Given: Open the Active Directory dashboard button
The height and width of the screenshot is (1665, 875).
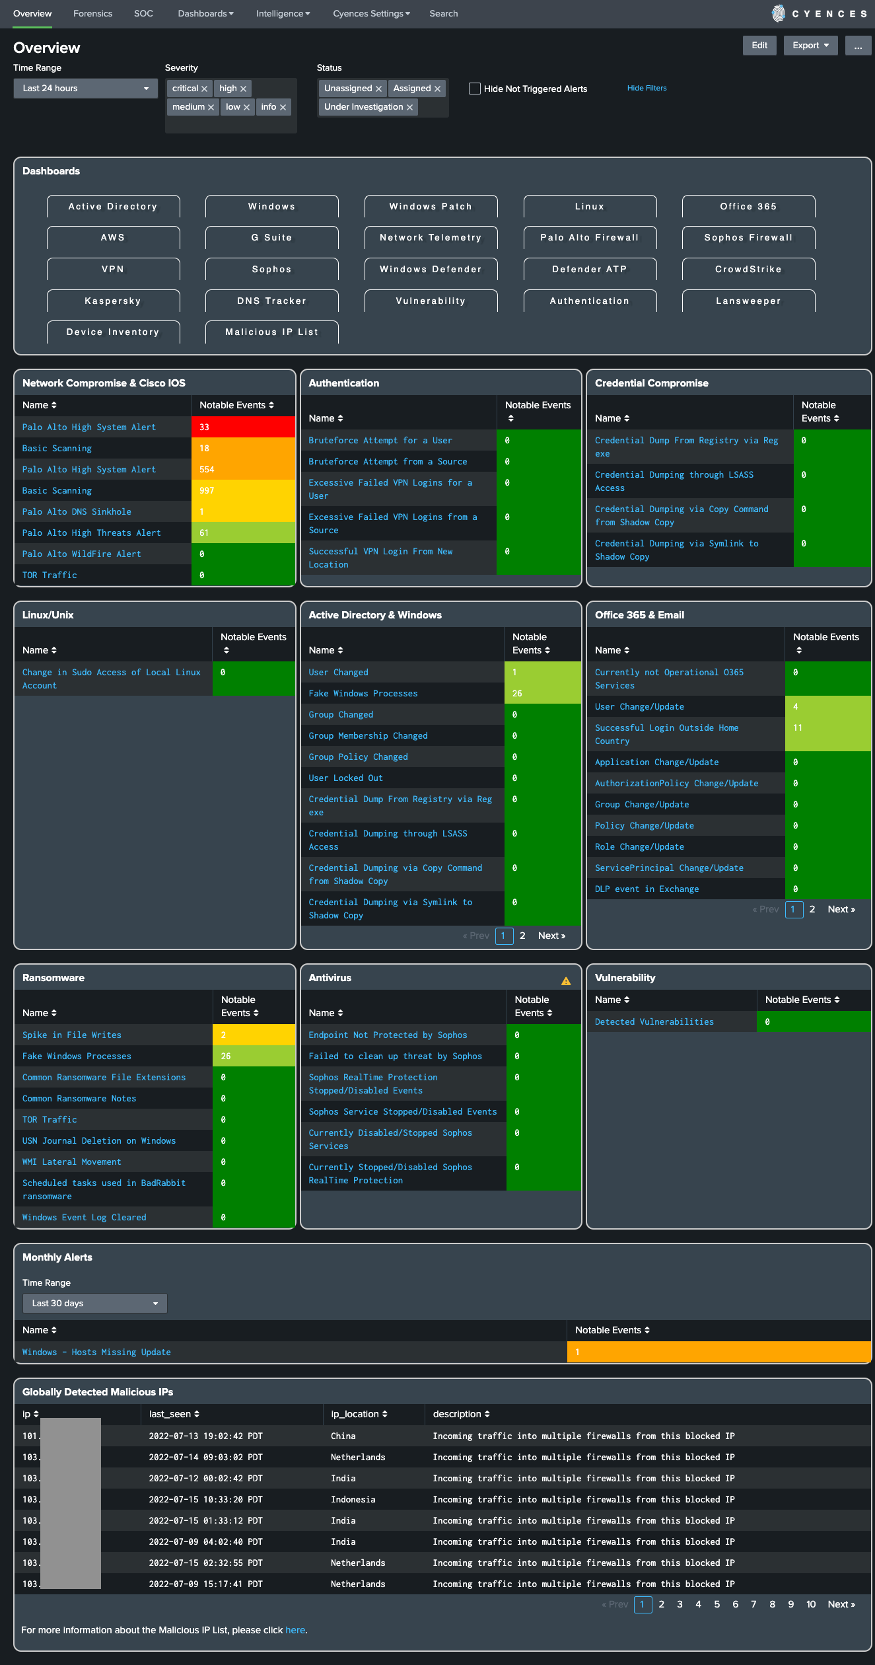Looking at the screenshot, I should tap(114, 206).
